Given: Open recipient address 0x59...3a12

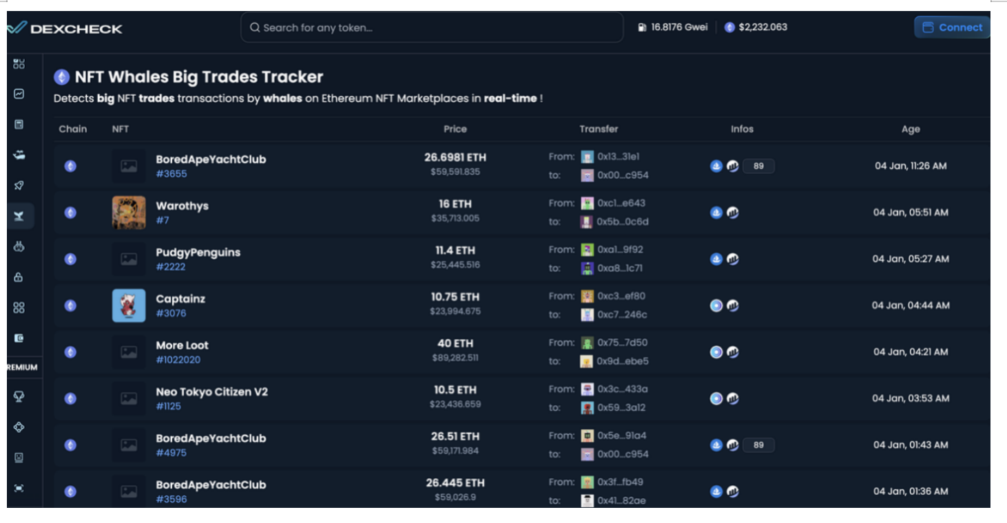Looking at the screenshot, I should point(621,407).
